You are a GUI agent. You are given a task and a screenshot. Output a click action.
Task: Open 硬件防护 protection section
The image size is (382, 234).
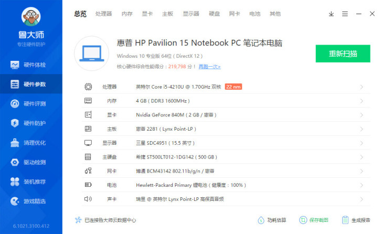point(31,123)
